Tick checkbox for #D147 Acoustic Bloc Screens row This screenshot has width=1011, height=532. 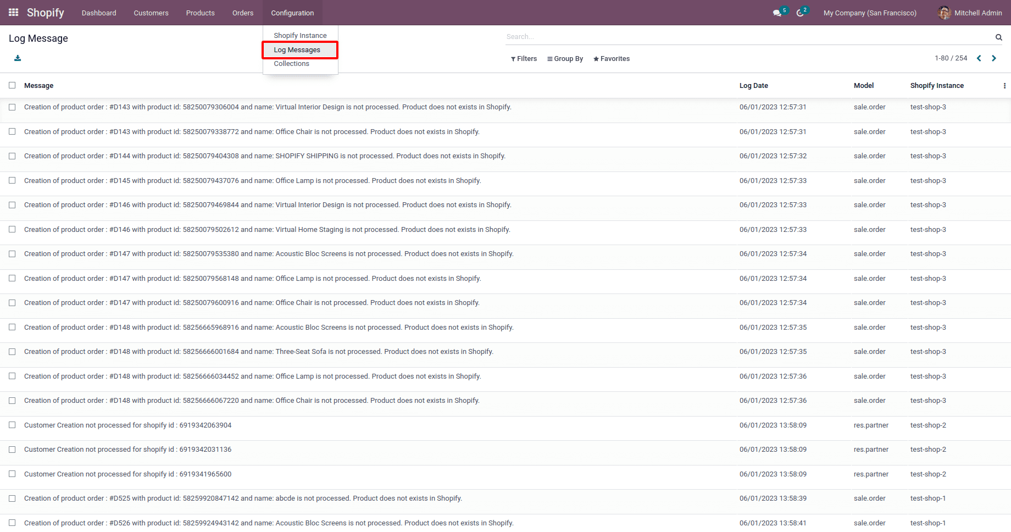tap(12, 254)
